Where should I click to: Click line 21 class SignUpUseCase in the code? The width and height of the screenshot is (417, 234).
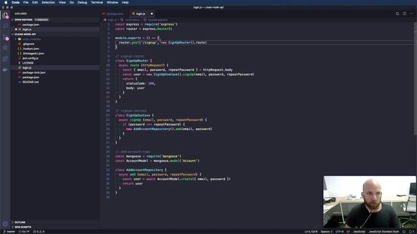pos(134,116)
